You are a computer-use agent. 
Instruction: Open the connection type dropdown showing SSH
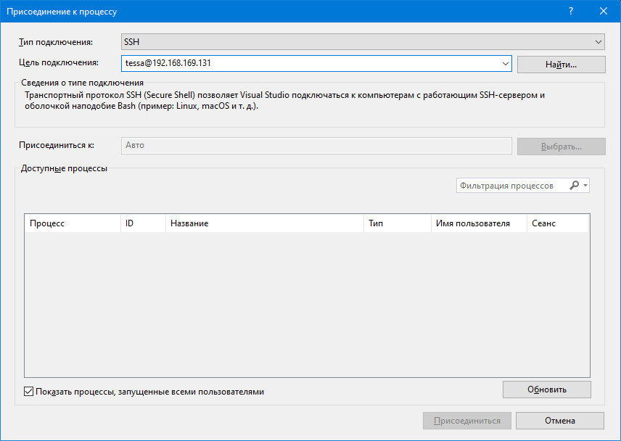tap(362, 42)
